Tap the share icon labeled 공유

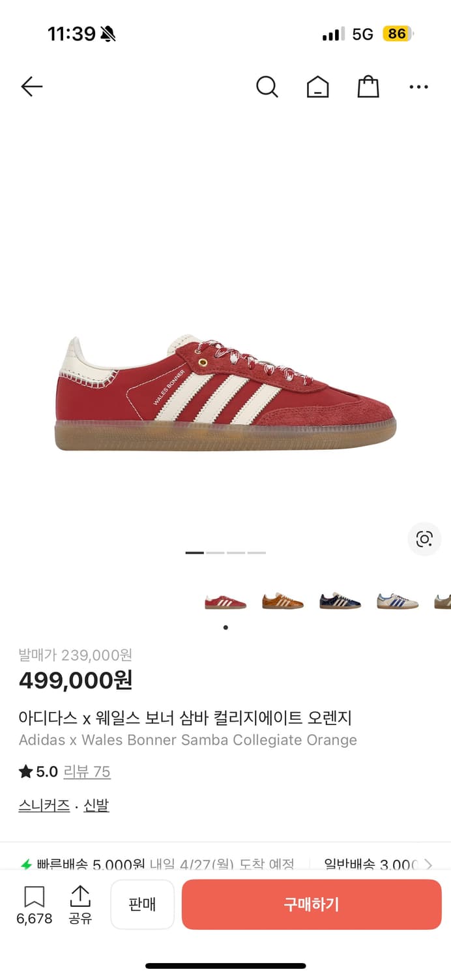pos(80,905)
